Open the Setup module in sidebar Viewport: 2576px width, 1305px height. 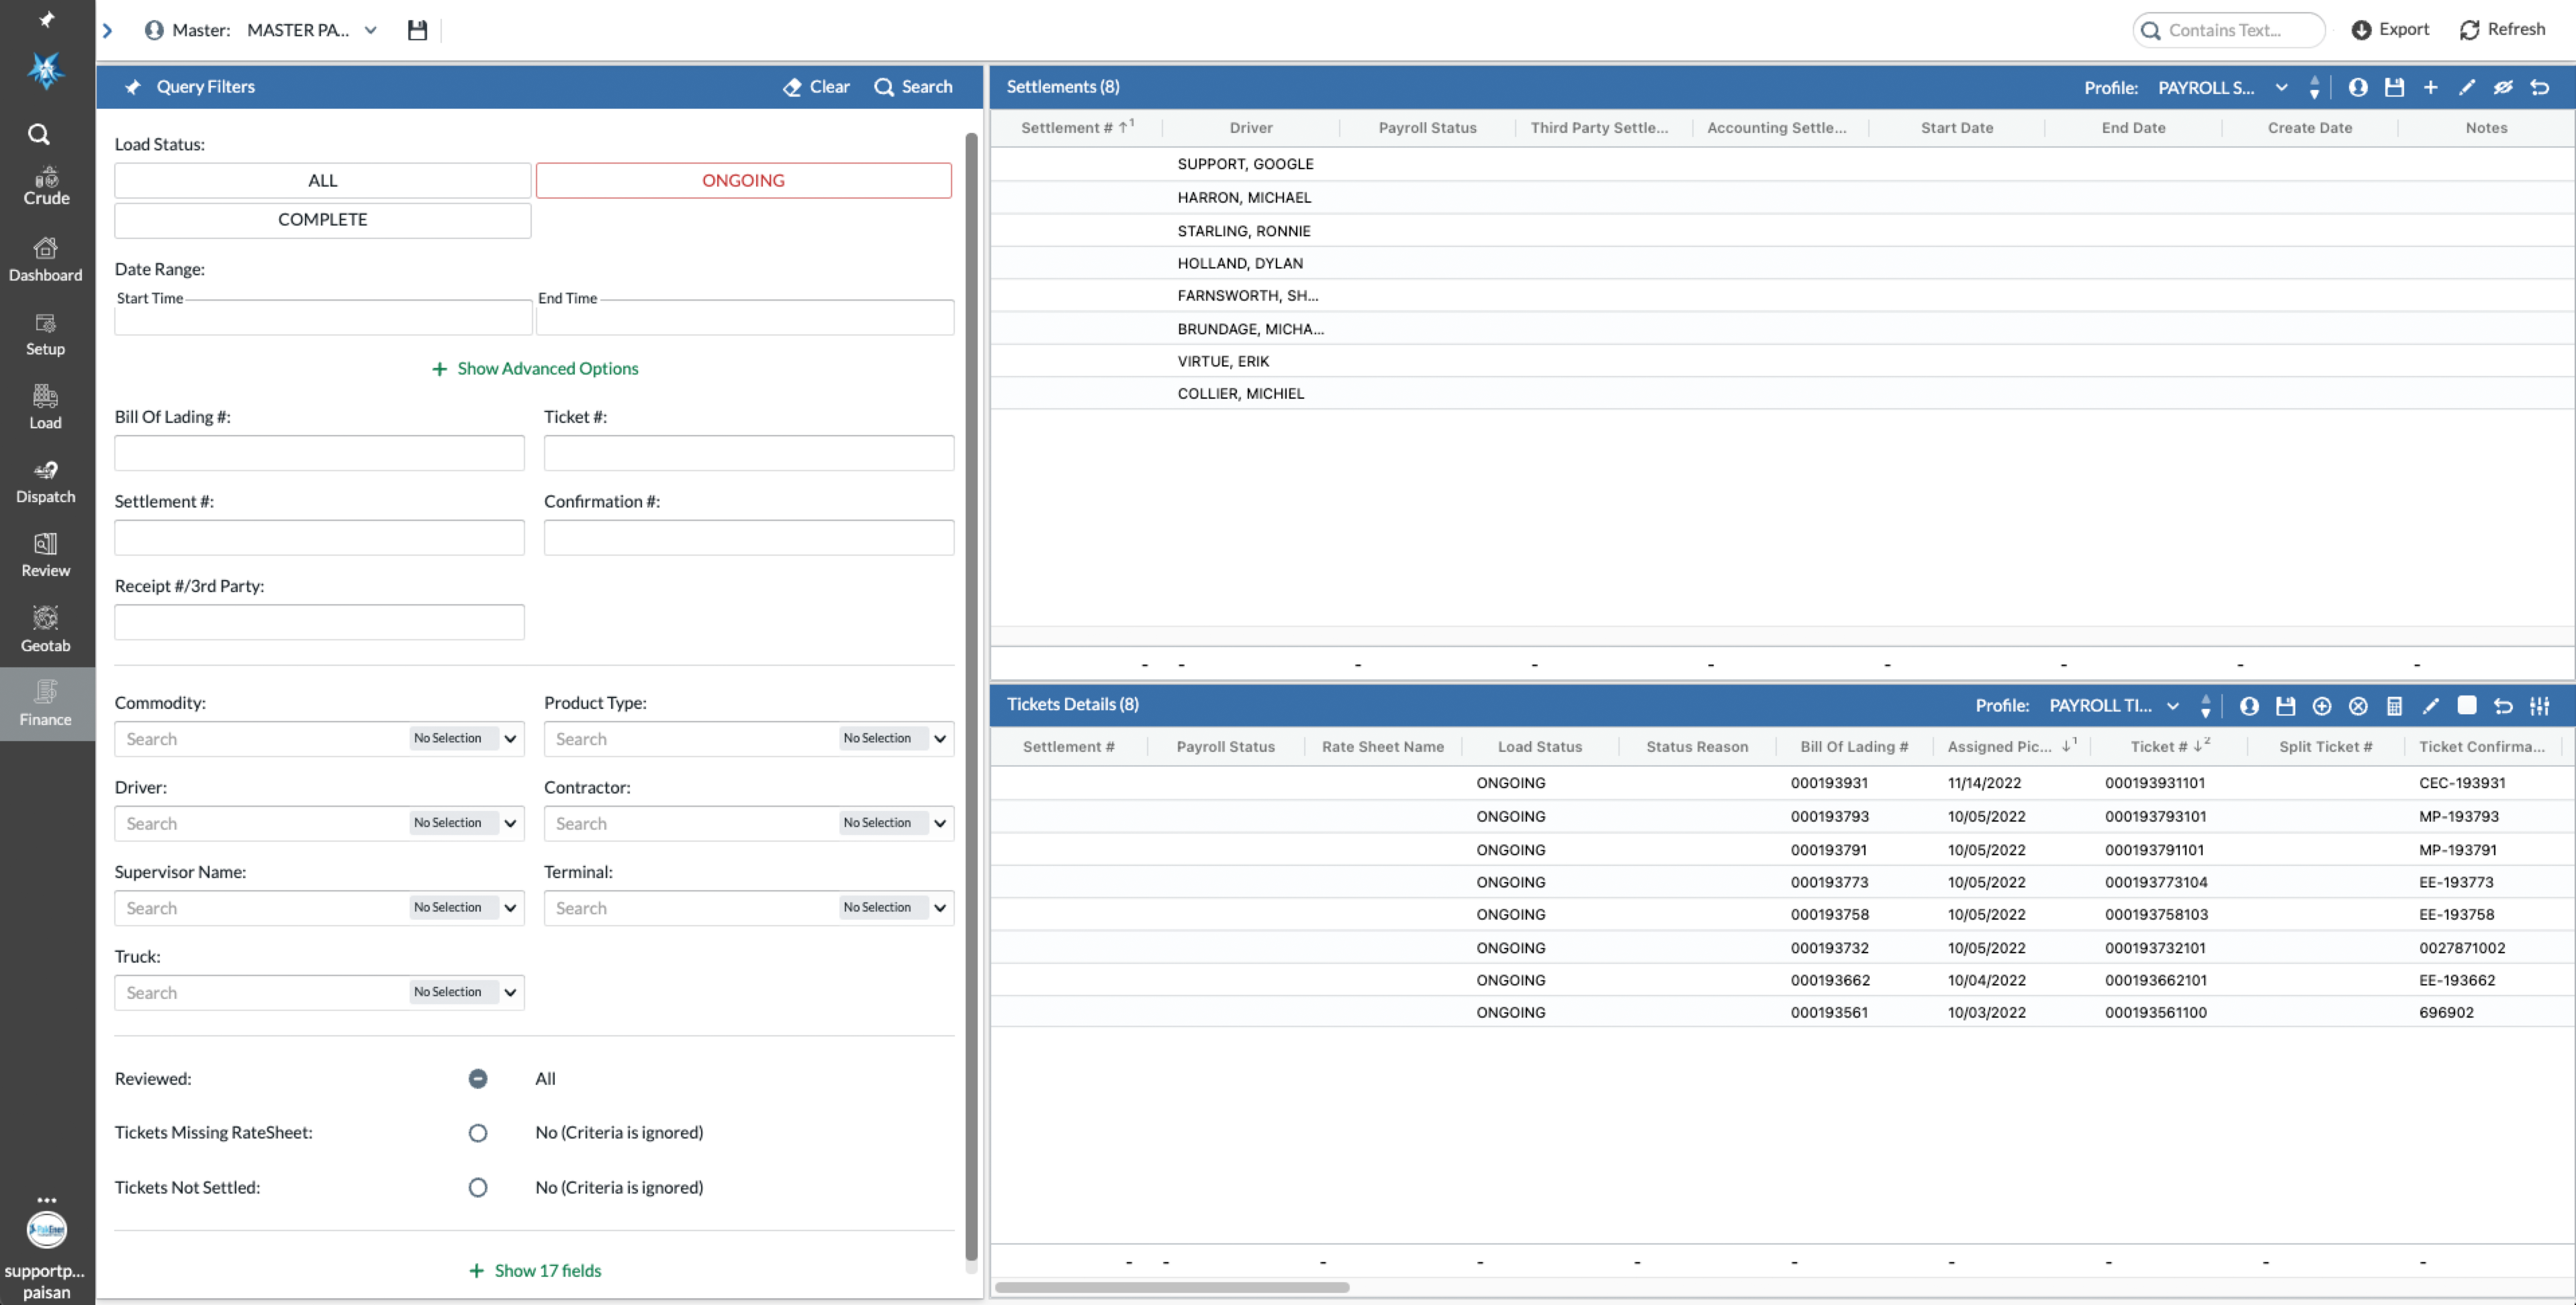pos(46,335)
